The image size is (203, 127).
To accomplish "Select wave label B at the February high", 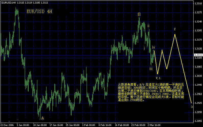I will coord(139,14).
